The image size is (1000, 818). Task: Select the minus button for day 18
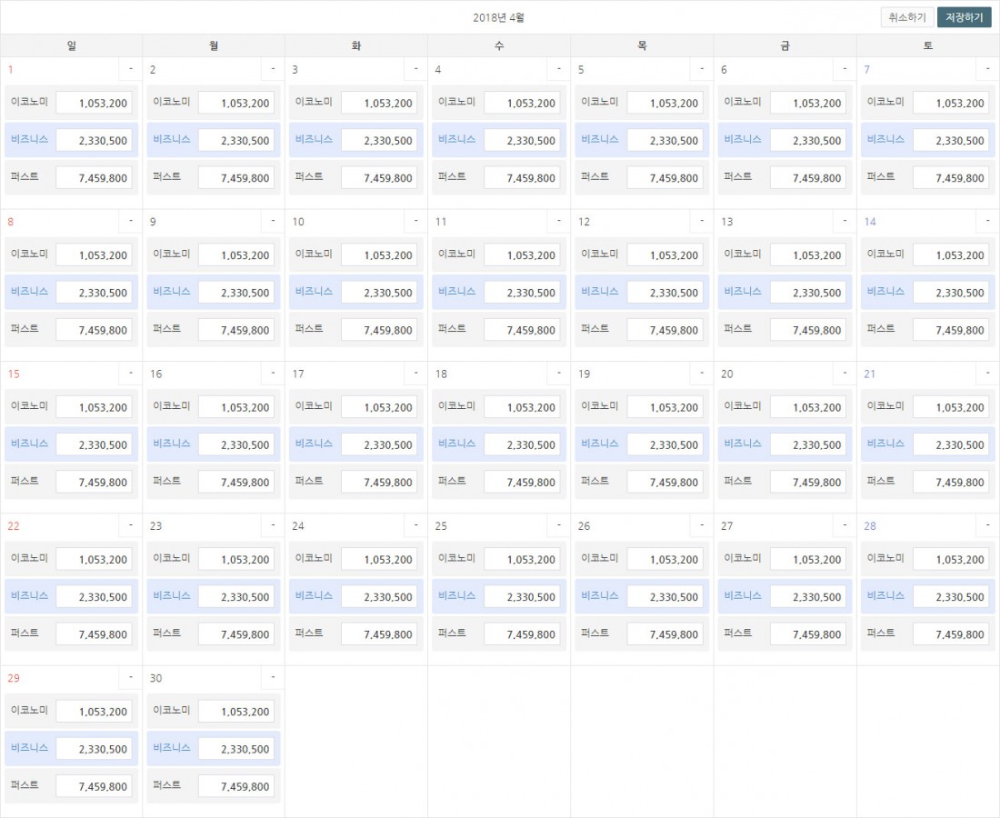[x=559, y=373]
